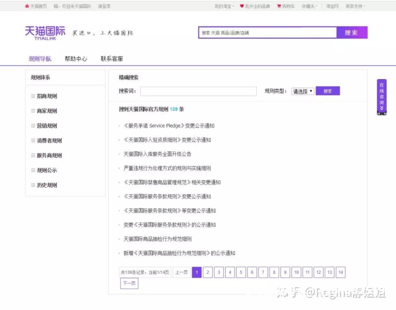Switch to the 帮助中心 tab
The image size is (396, 310).
76,59
